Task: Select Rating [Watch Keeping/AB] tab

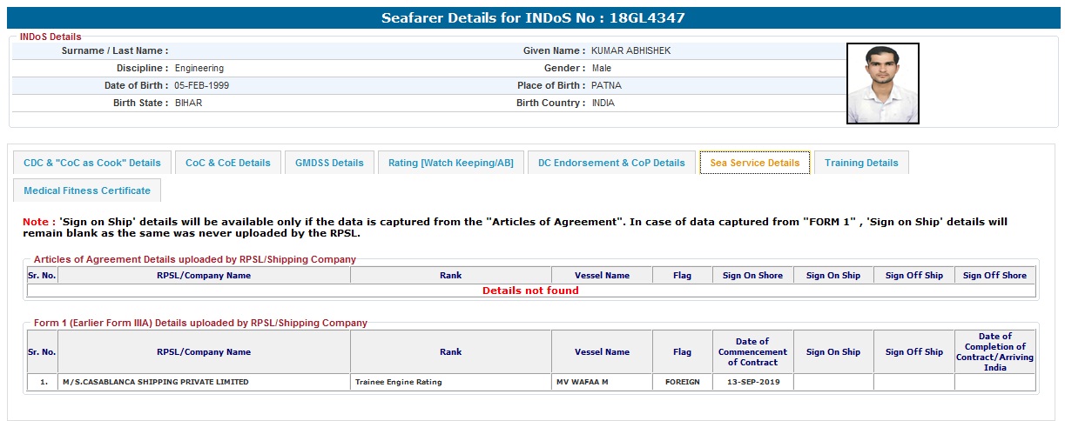Action: pos(450,163)
